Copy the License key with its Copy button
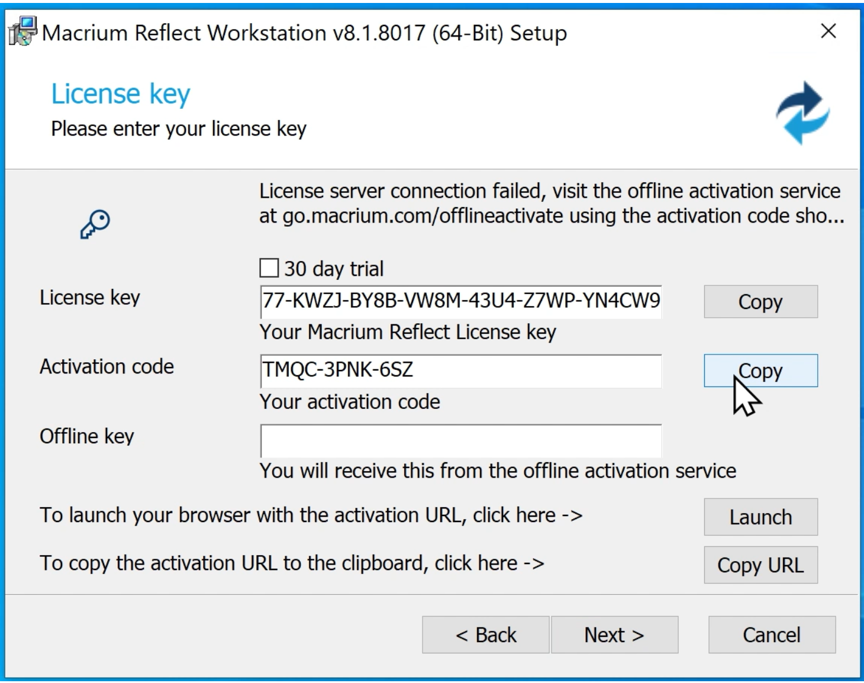 pos(760,302)
